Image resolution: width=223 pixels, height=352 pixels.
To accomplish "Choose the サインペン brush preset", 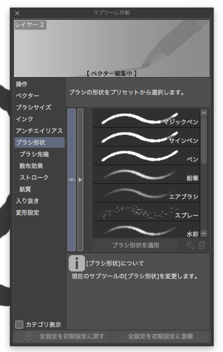I will pos(146,137).
